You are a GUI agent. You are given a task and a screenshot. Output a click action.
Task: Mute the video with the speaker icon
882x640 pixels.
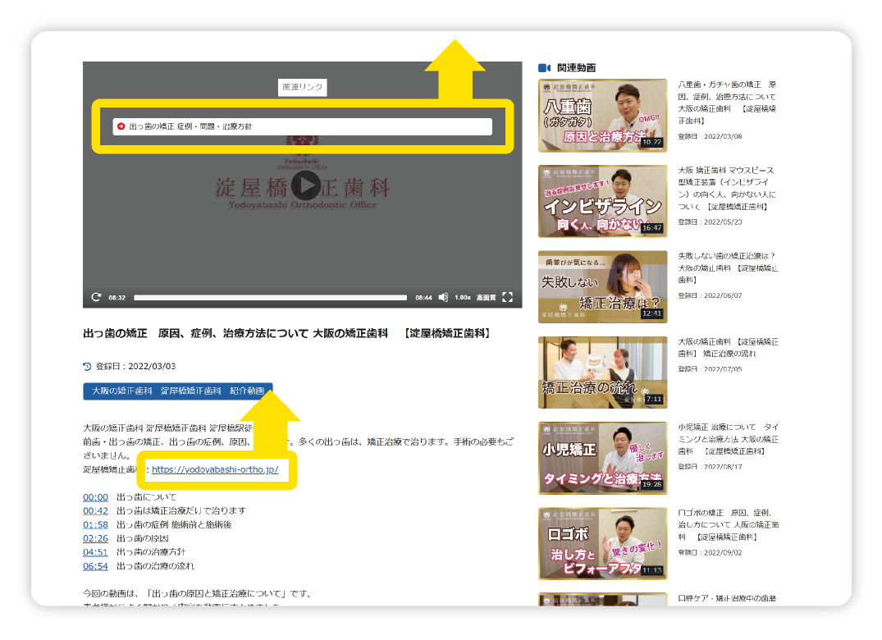(443, 297)
